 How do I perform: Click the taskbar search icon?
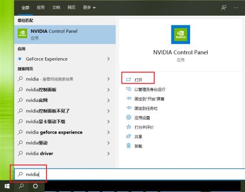[x=21, y=186]
